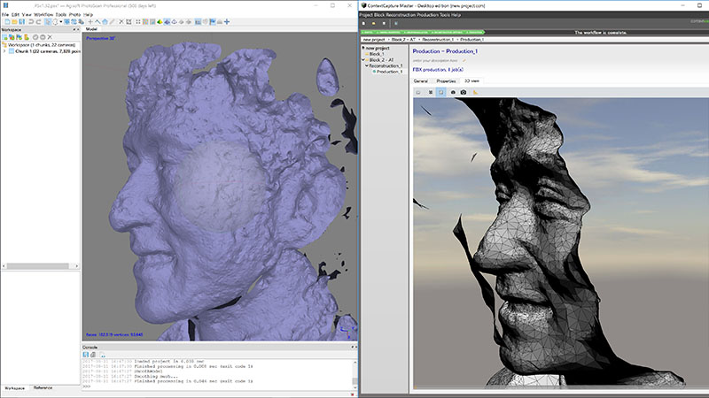Click the pencil edit description icon
Image resolution: width=709 pixels, height=398 pixels.
pos(464,60)
